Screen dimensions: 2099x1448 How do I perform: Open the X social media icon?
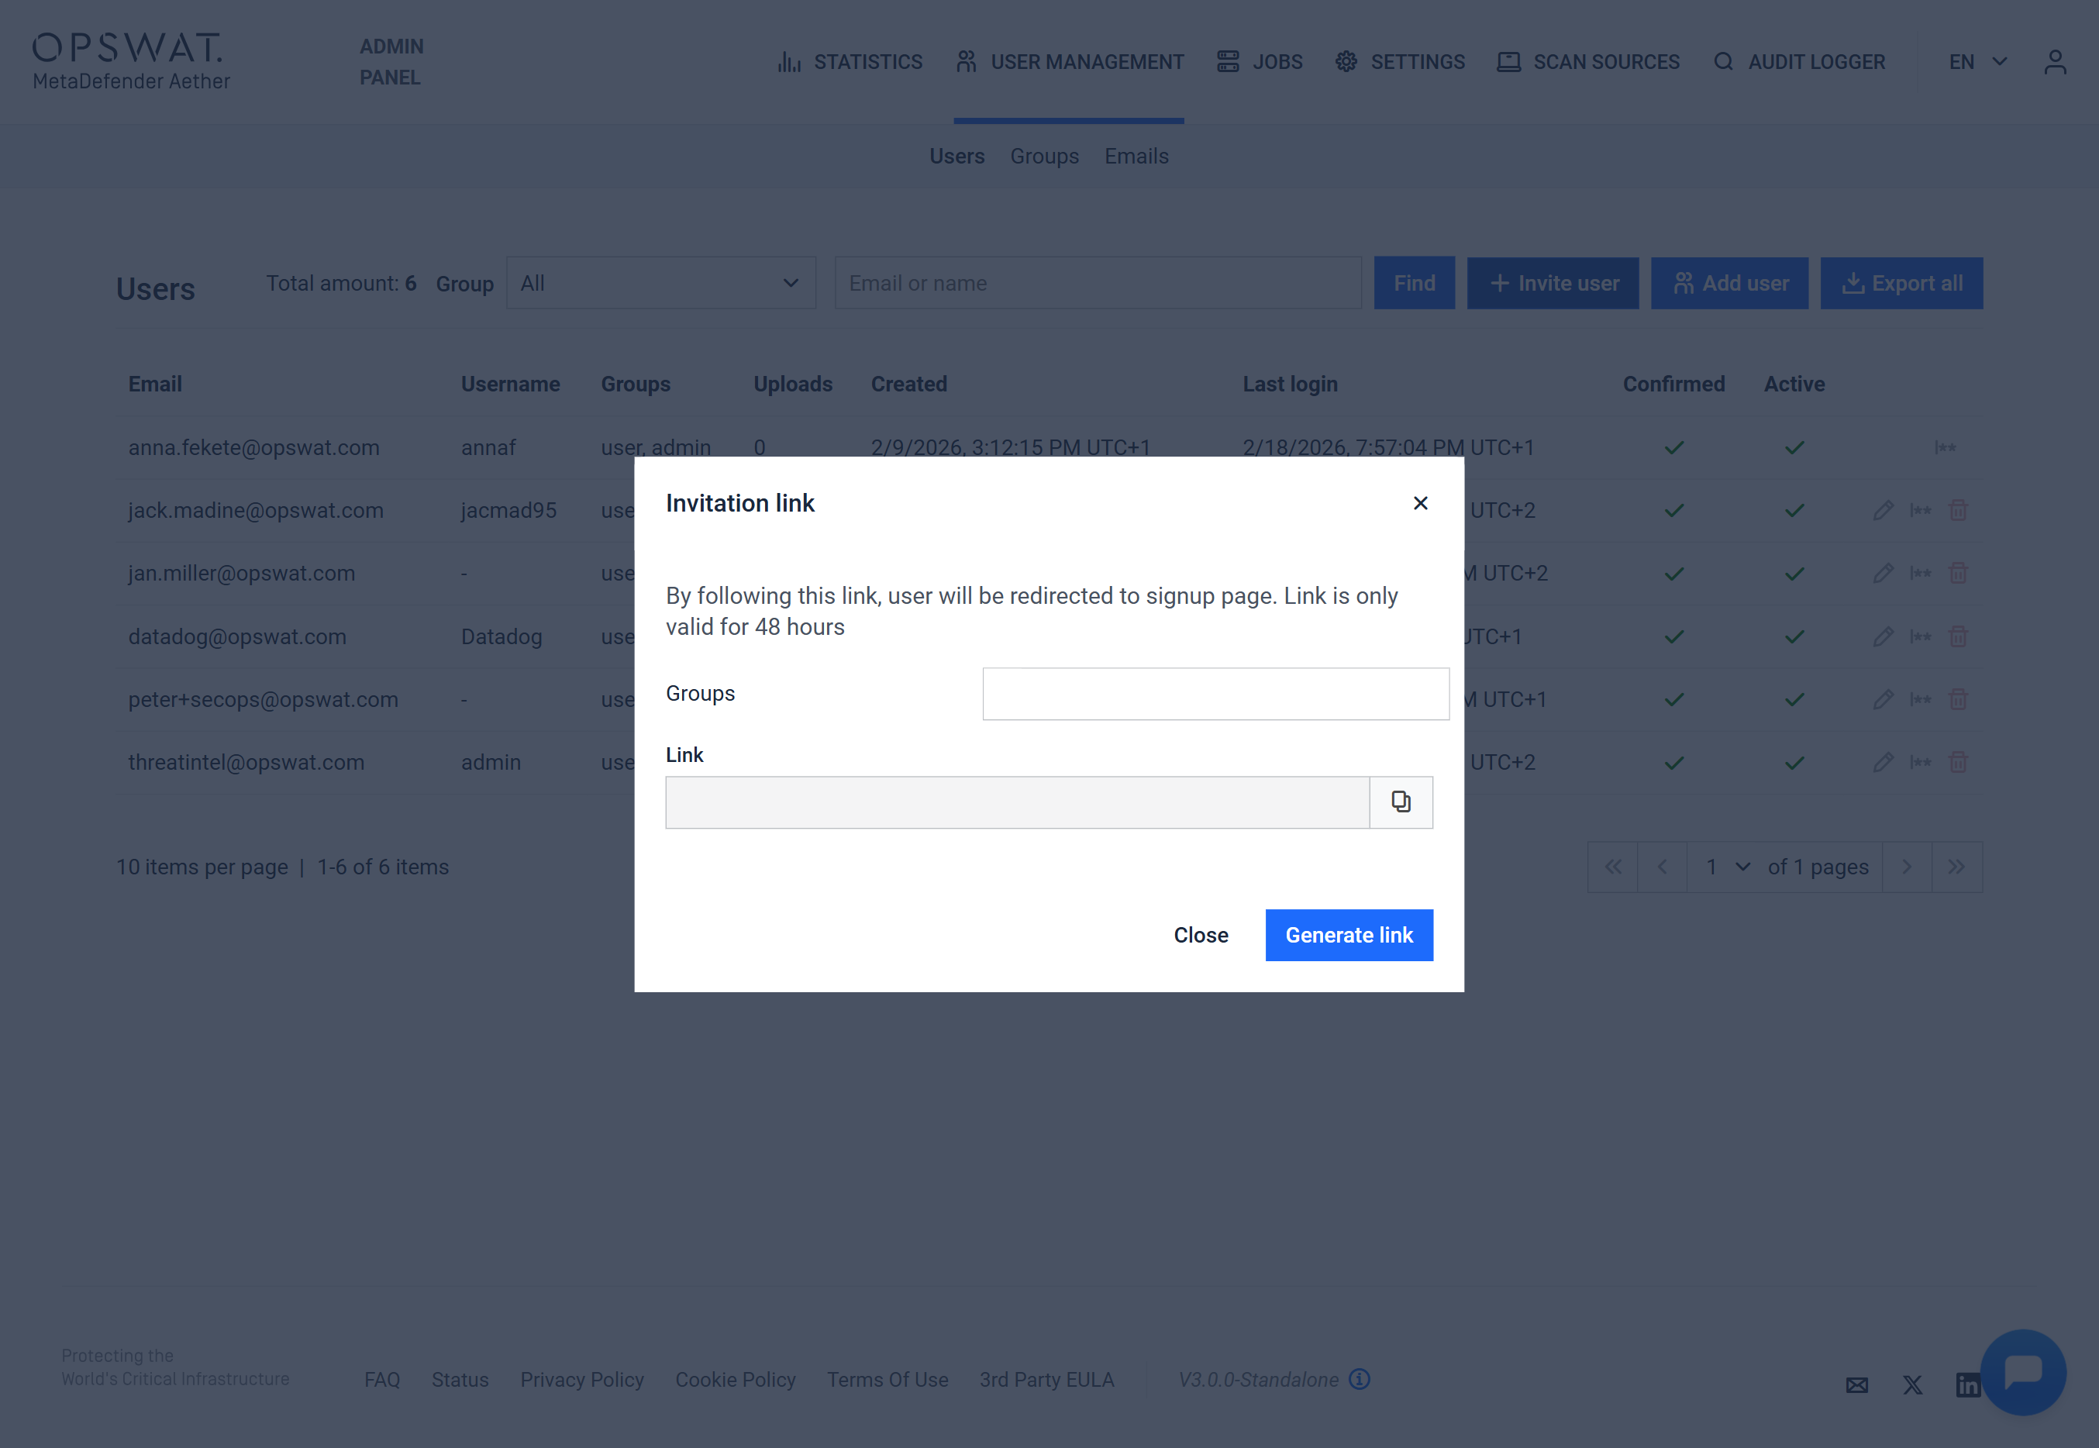pos(1912,1384)
